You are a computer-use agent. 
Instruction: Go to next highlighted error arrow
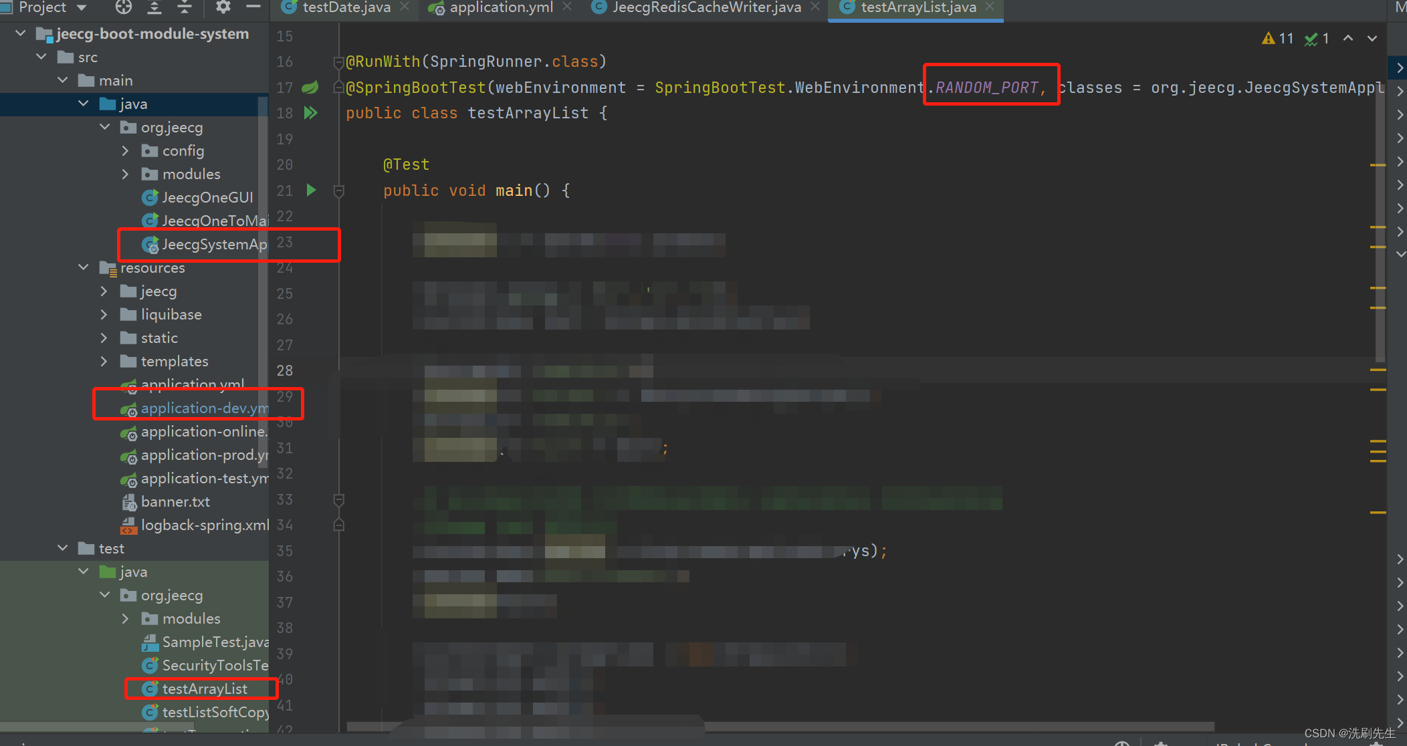tap(1372, 39)
